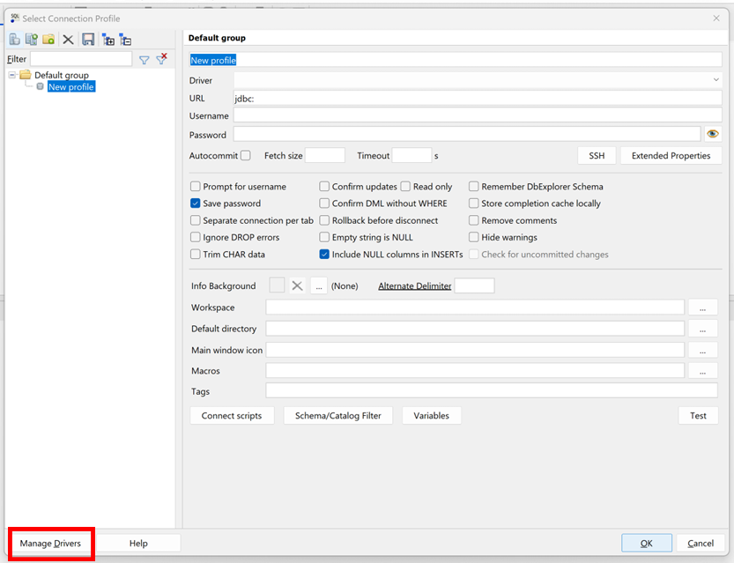Enable Empty string is NULL

pyautogui.click(x=324, y=237)
